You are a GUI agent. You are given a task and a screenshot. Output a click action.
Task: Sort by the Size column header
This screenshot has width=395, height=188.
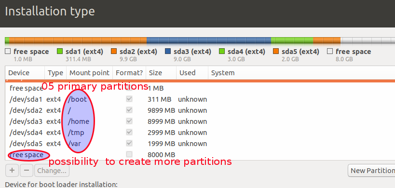click(x=161, y=73)
